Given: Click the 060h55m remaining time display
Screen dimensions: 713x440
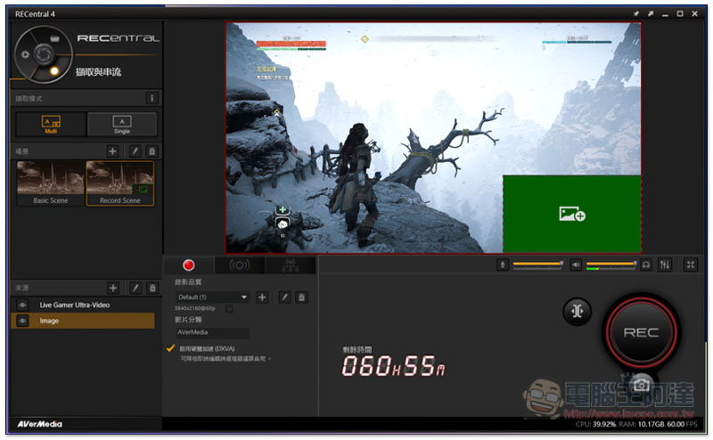Looking at the screenshot, I should point(393,366).
